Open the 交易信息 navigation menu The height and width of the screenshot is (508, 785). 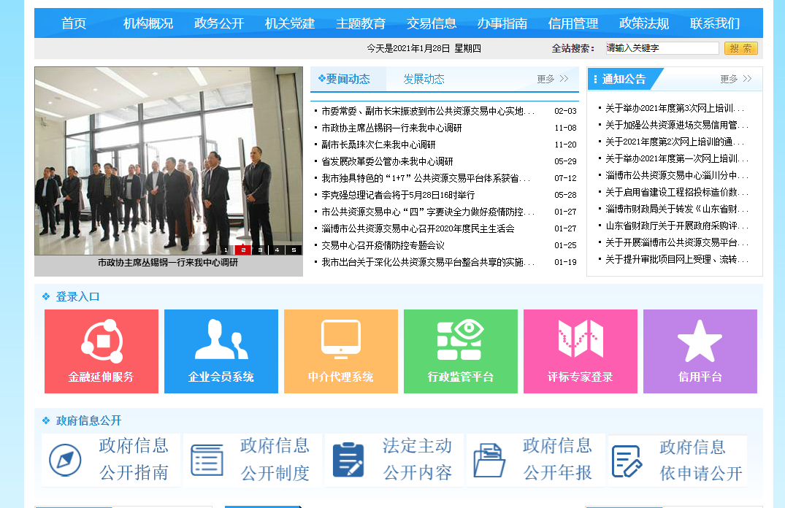click(x=432, y=23)
